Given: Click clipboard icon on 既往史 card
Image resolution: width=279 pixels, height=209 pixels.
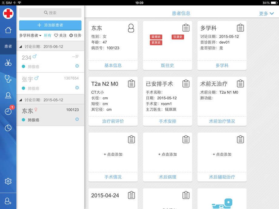Looking at the screenshot, I should point(186,28).
